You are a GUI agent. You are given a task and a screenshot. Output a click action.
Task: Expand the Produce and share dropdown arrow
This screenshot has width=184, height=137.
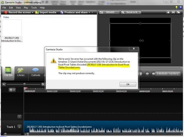[89, 12]
